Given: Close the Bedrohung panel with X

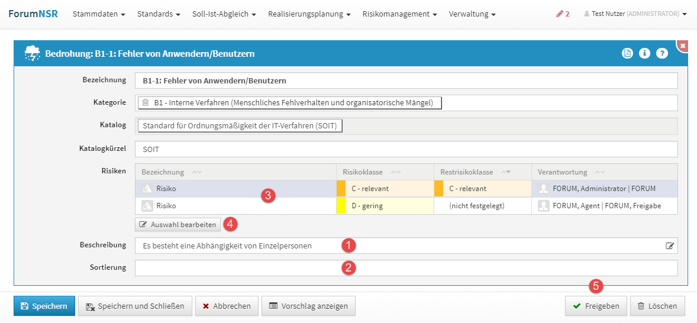Looking at the screenshot, I should tap(683, 46).
